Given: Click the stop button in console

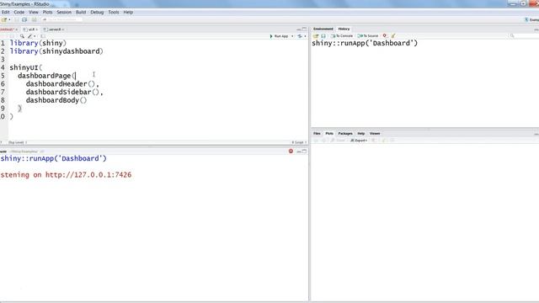Looking at the screenshot, I should pos(291,151).
